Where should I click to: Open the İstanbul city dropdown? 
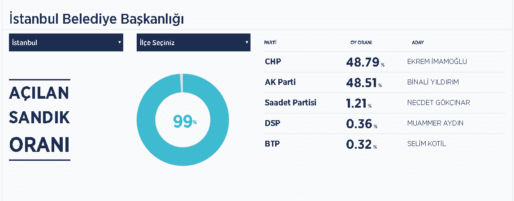point(66,42)
